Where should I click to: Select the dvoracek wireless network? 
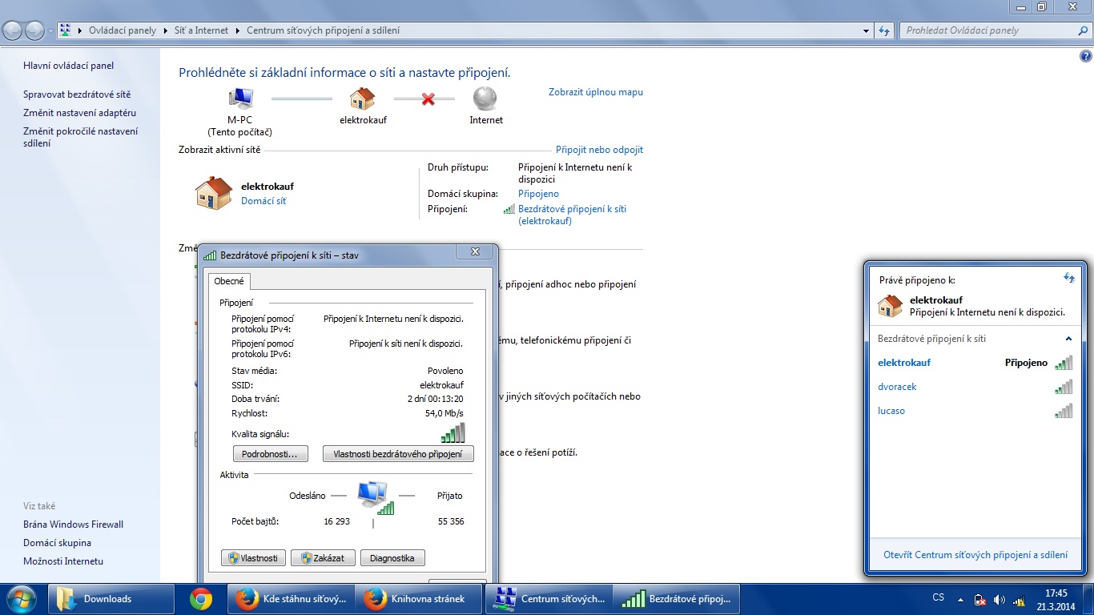(x=897, y=387)
